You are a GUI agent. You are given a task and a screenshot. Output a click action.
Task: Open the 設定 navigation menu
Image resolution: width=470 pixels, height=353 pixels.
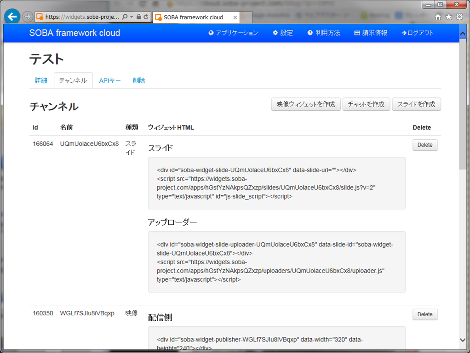[283, 33]
